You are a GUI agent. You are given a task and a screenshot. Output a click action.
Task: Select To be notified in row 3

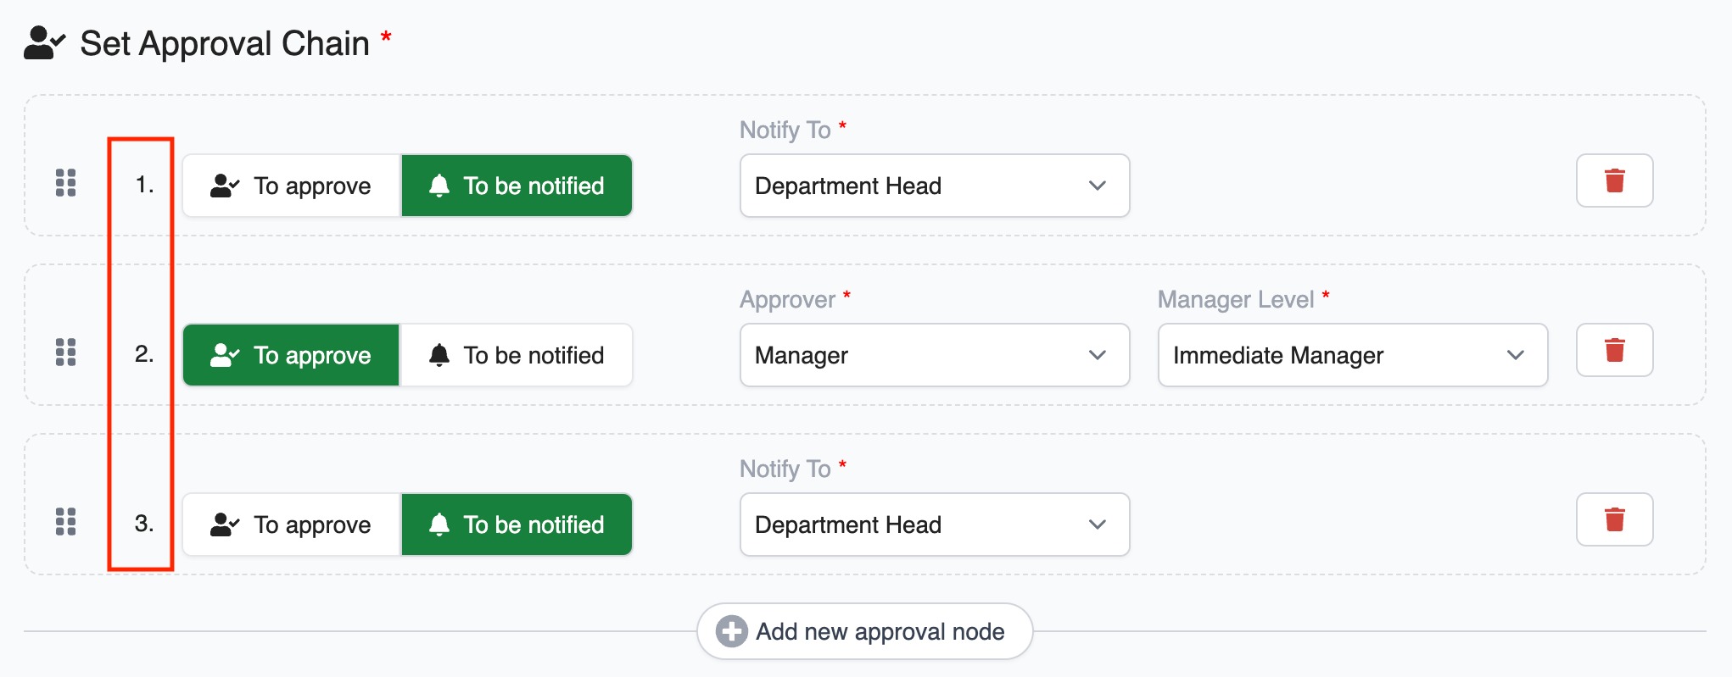tap(517, 524)
